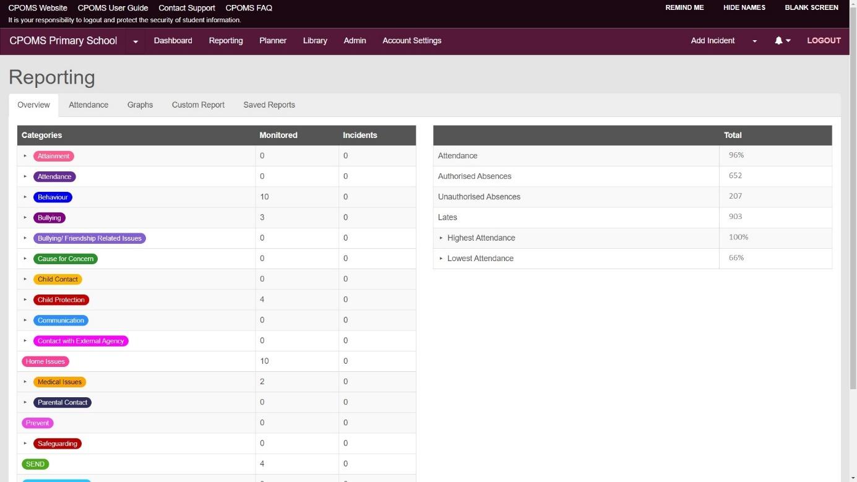Expand the Bullying category arrow
857x482 pixels.
tap(25, 218)
